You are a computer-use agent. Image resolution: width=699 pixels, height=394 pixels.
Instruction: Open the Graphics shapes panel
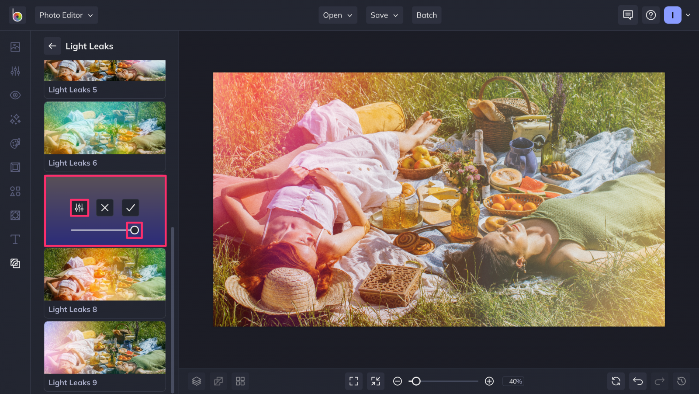pyautogui.click(x=15, y=191)
